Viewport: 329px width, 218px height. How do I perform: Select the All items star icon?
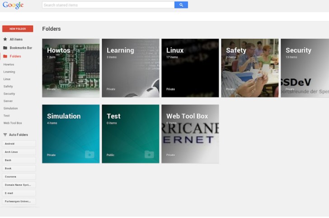point(5,39)
